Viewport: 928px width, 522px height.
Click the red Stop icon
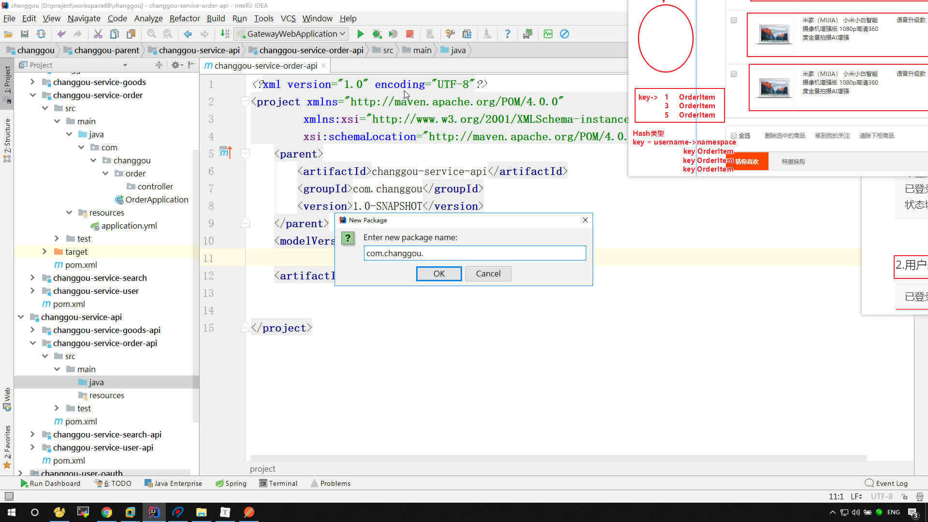pyautogui.click(x=410, y=34)
